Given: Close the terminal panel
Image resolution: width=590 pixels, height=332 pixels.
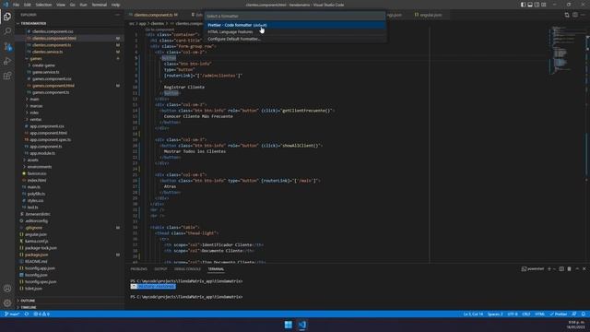Looking at the screenshot, I should [x=584, y=268].
